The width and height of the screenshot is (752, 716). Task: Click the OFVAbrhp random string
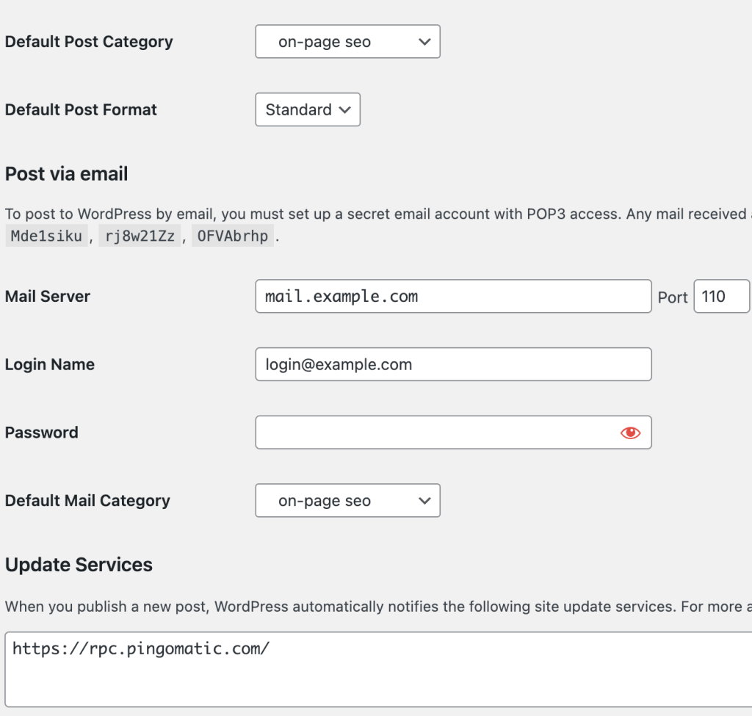pos(232,236)
